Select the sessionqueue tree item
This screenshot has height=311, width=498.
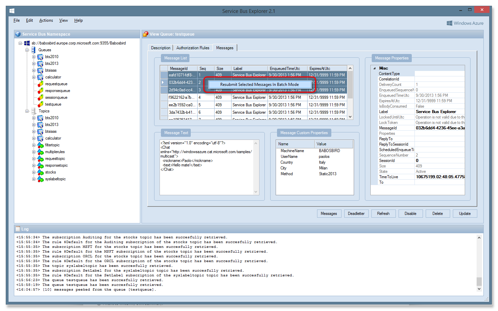[56, 97]
